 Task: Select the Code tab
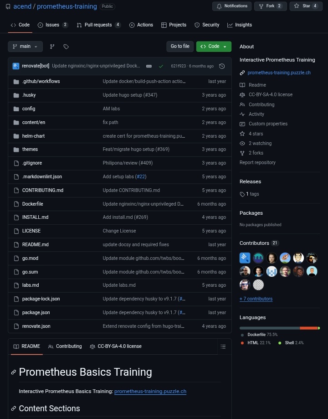(x=20, y=25)
